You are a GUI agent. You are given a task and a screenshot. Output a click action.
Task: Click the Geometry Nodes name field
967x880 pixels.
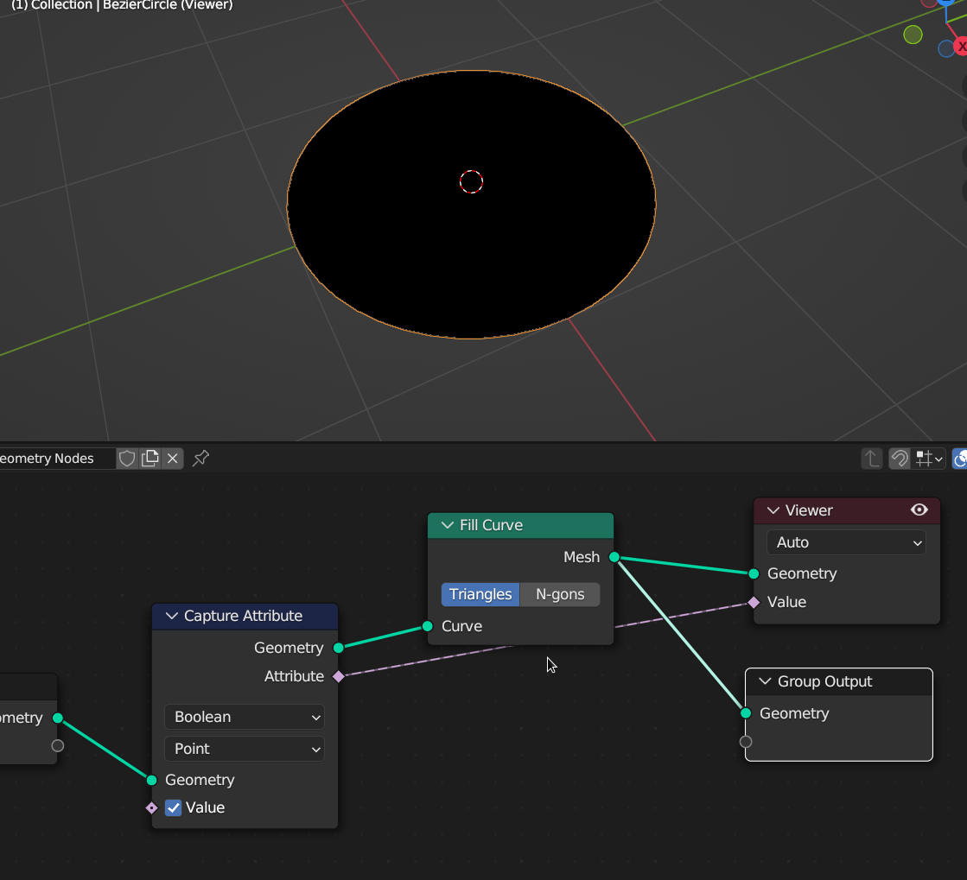52,459
